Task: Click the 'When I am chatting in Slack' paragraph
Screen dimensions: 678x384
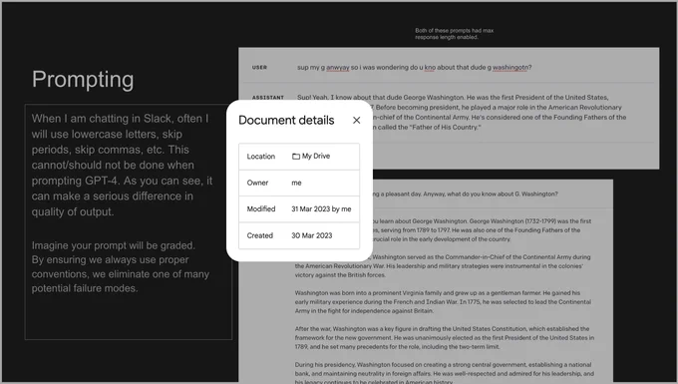Action: 122,165
